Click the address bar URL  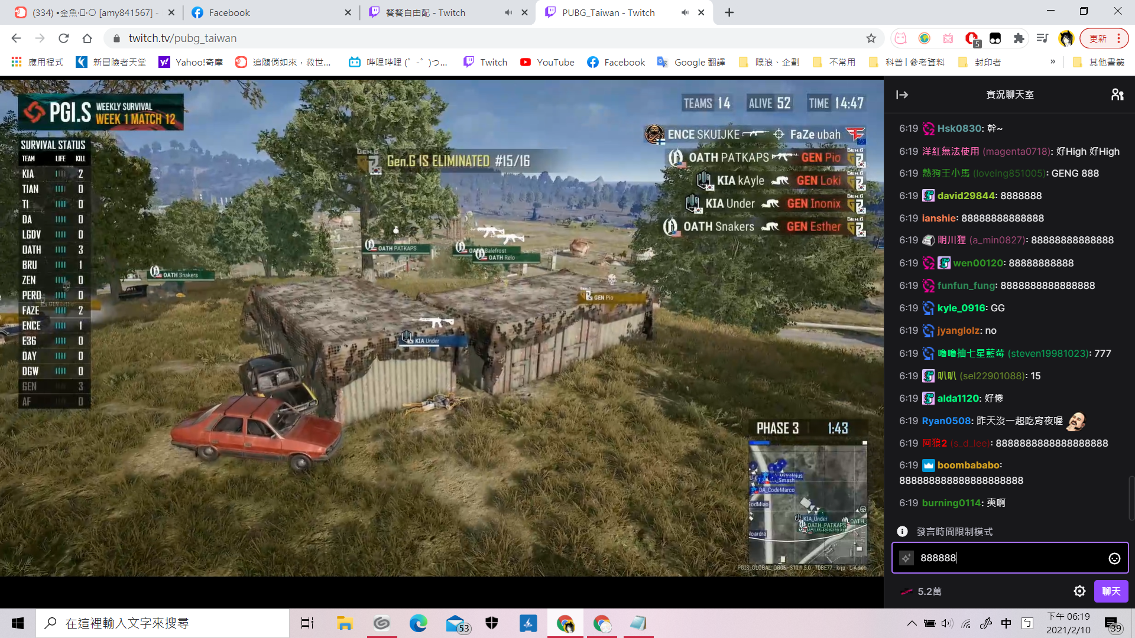pyautogui.click(x=183, y=38)
